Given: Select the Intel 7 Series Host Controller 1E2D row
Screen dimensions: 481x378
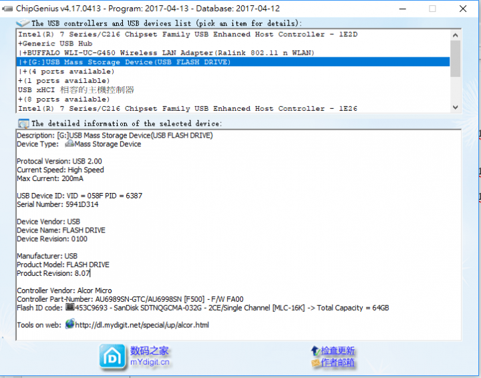Looking at the screenshot, I should coord(233,34).
